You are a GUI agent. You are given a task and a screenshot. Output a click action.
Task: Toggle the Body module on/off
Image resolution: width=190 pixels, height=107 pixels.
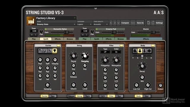[x=153, y=45]
